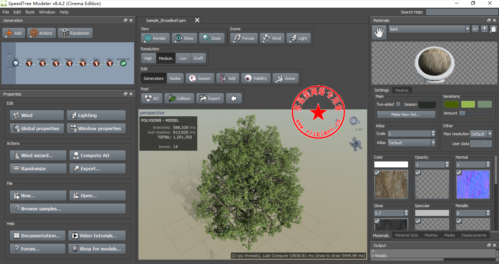The height and width of the screenshot is (264, 499).
Task: Click the Atlas Scale spinner arrows
Action: tap(433, 133)
